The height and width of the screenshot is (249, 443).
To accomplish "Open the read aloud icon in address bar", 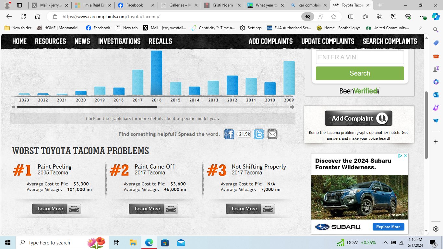I will 321,17.
